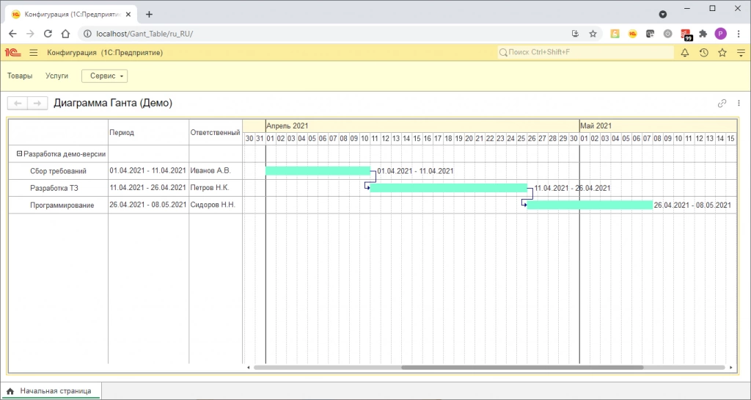Click the install app icon in address bar
The image size is (751, 400).
coord(575,34)
